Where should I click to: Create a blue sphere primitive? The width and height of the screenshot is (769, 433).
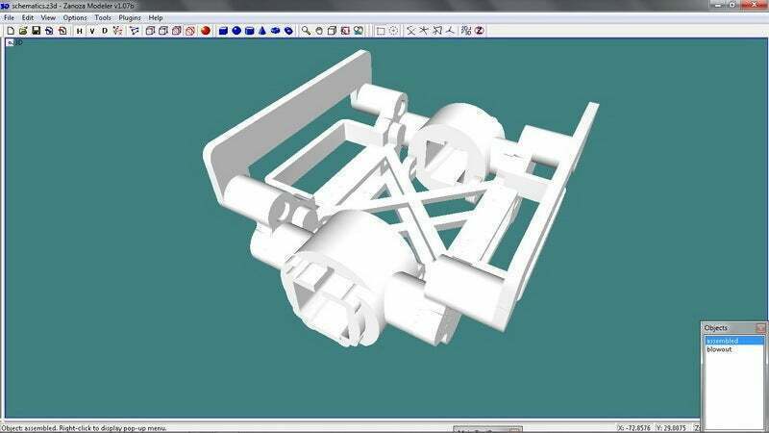(236, 31)
